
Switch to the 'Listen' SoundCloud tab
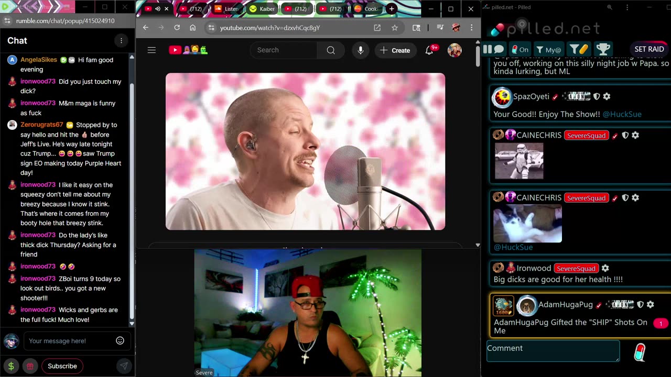pyautogui.click(x=226, y=9)
